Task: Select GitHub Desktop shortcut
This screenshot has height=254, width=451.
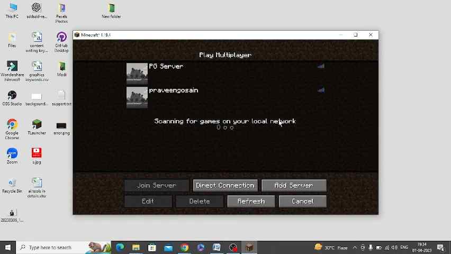Action: tap(61, 42)
